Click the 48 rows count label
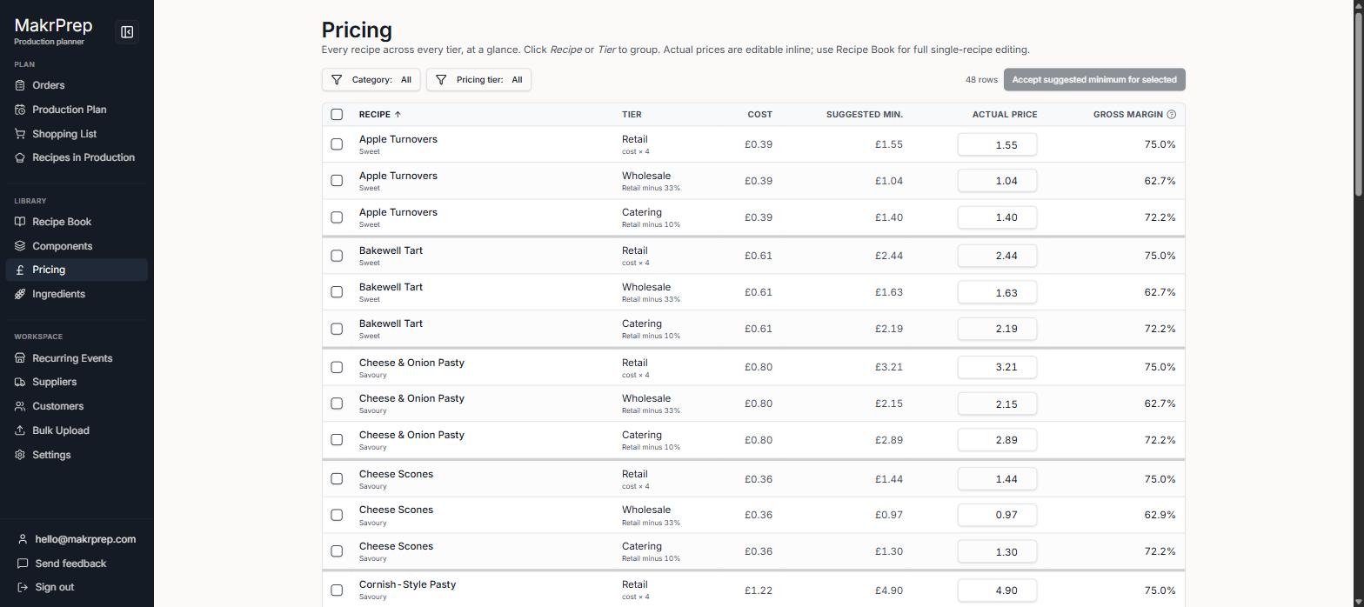The width and height of the screenshot is (1364, 607). (981, 80)
